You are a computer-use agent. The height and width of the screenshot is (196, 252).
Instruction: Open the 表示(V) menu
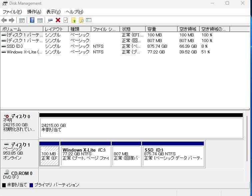53,12
